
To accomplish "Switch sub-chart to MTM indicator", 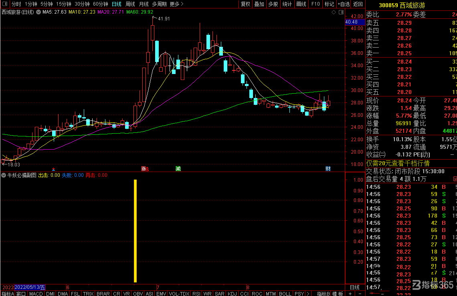I will click(x=271, y=294).
